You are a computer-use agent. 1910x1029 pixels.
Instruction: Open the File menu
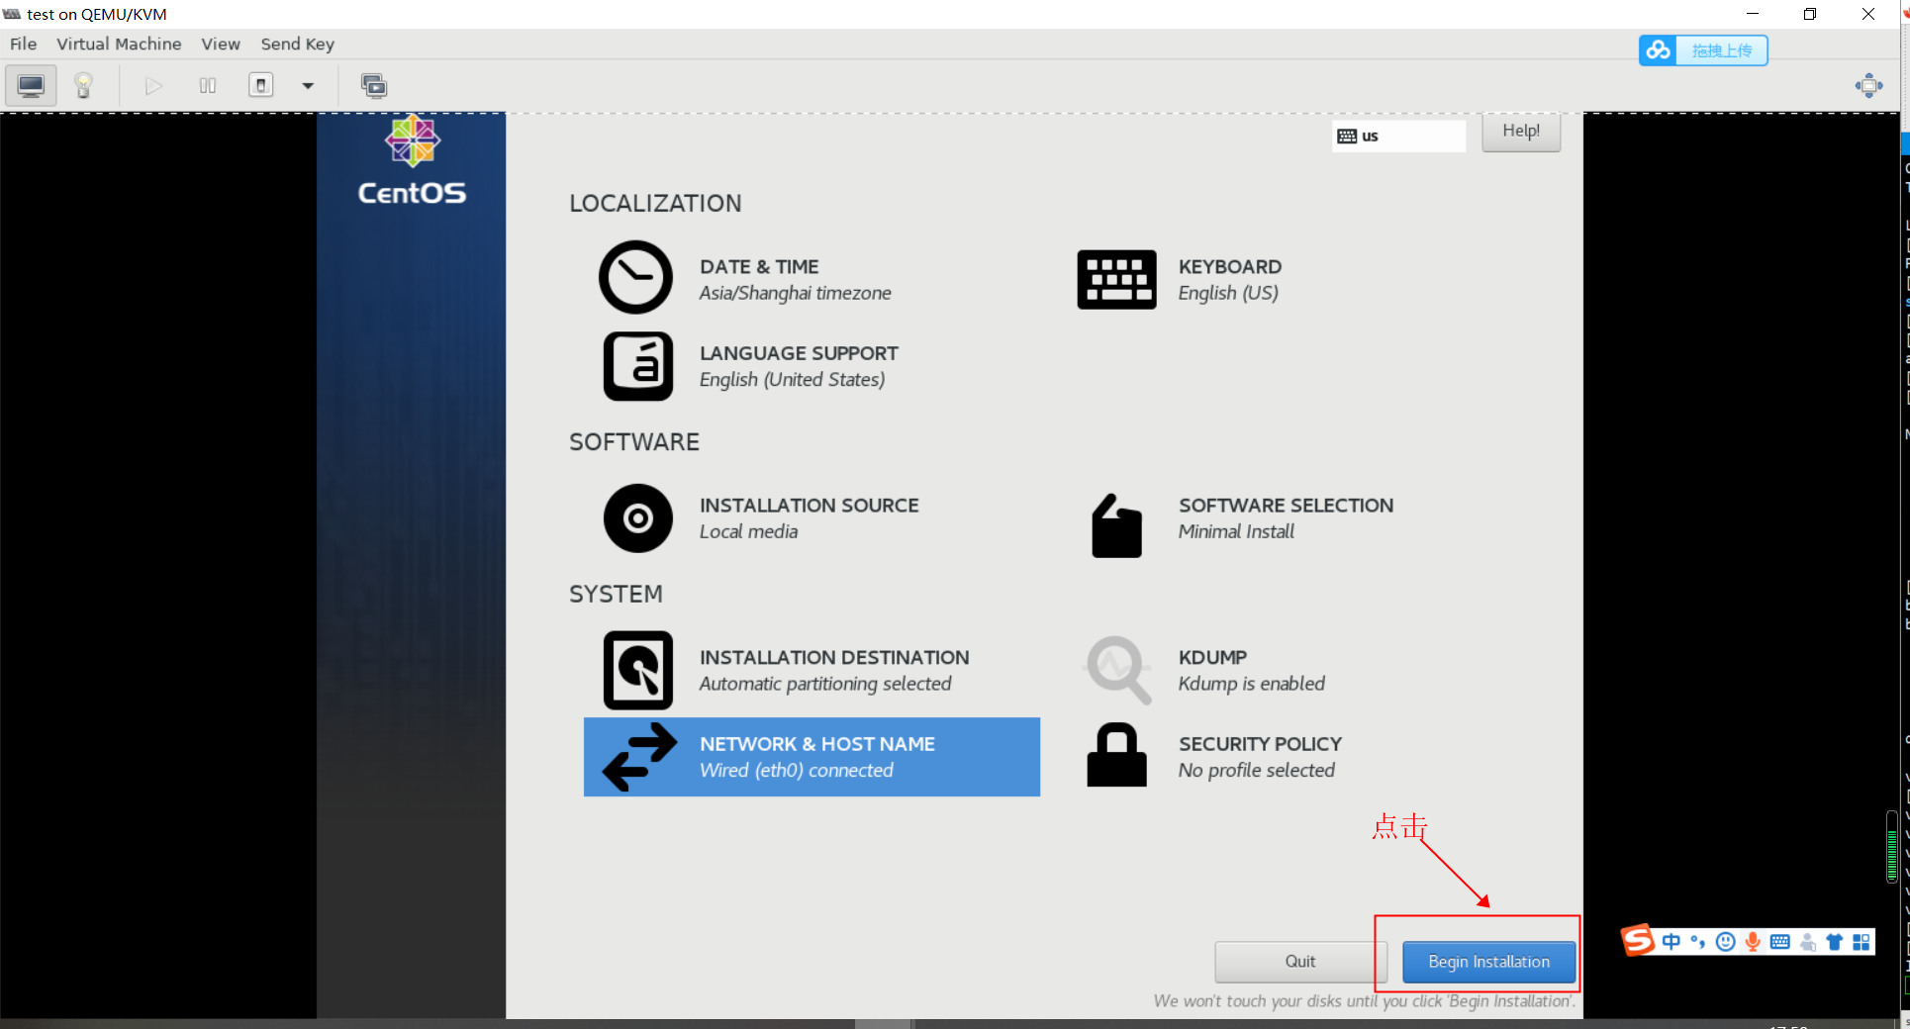point(23,44)
